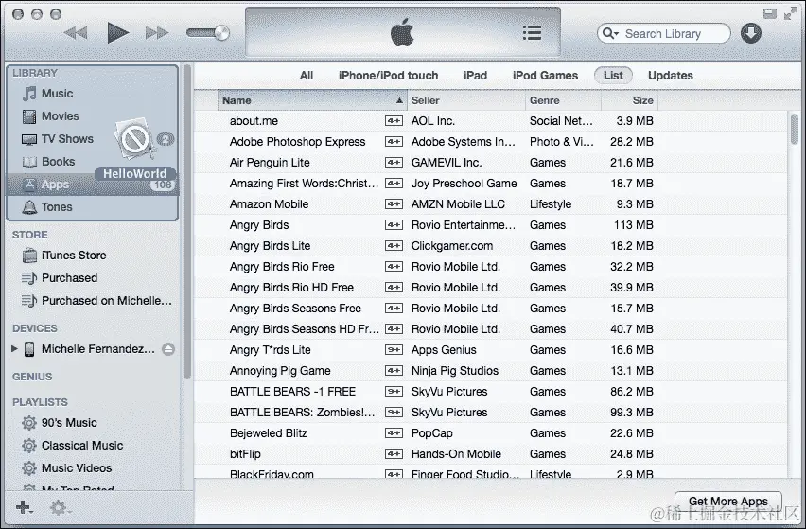Select Movies in the Library sidebar
The image size is (806, 529).
click(93, 116)
